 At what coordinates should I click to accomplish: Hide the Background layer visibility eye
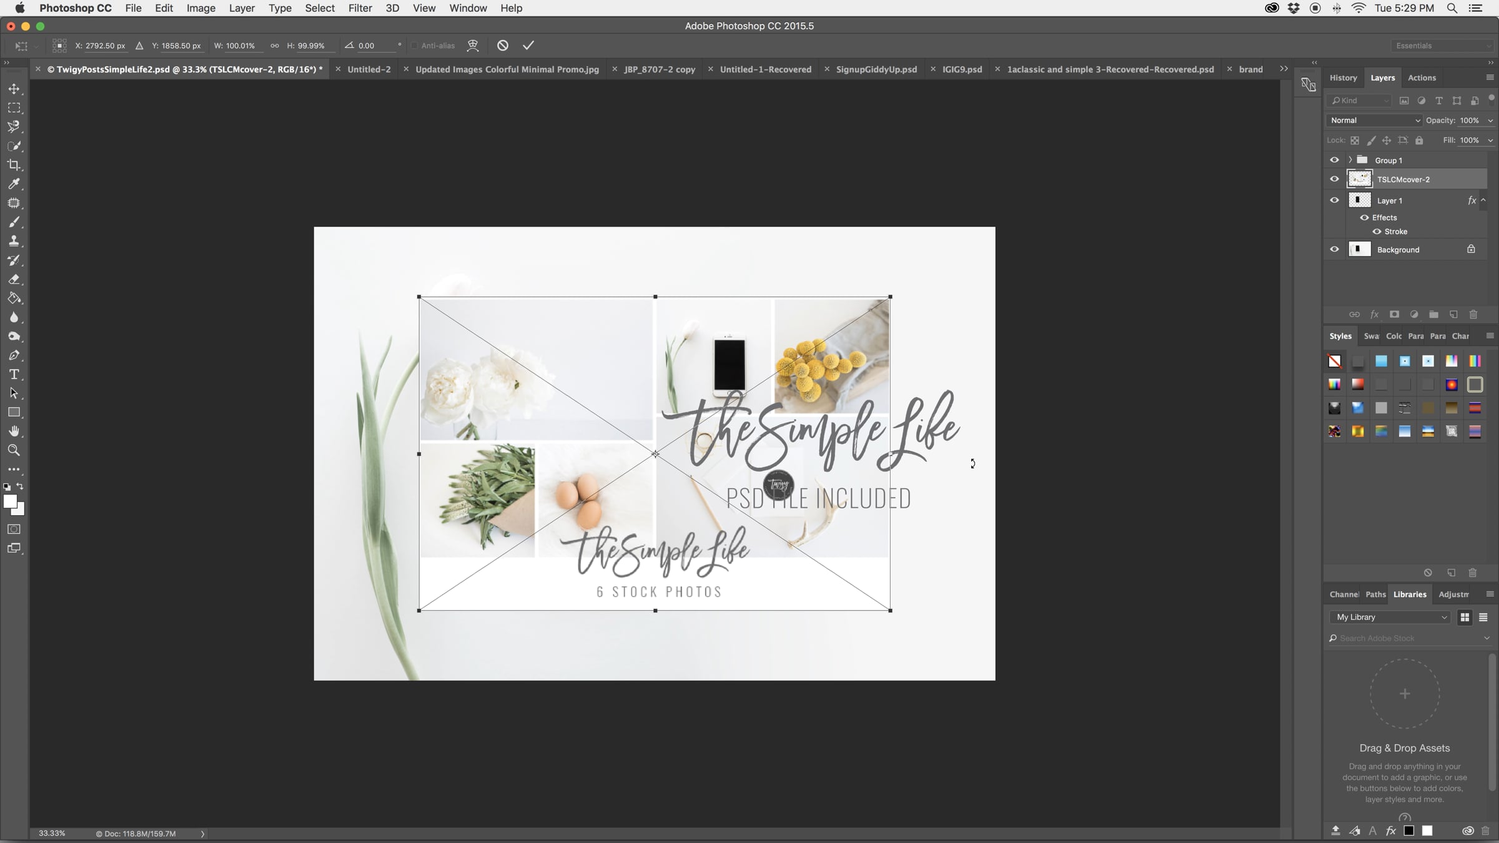pos(1335,249)
